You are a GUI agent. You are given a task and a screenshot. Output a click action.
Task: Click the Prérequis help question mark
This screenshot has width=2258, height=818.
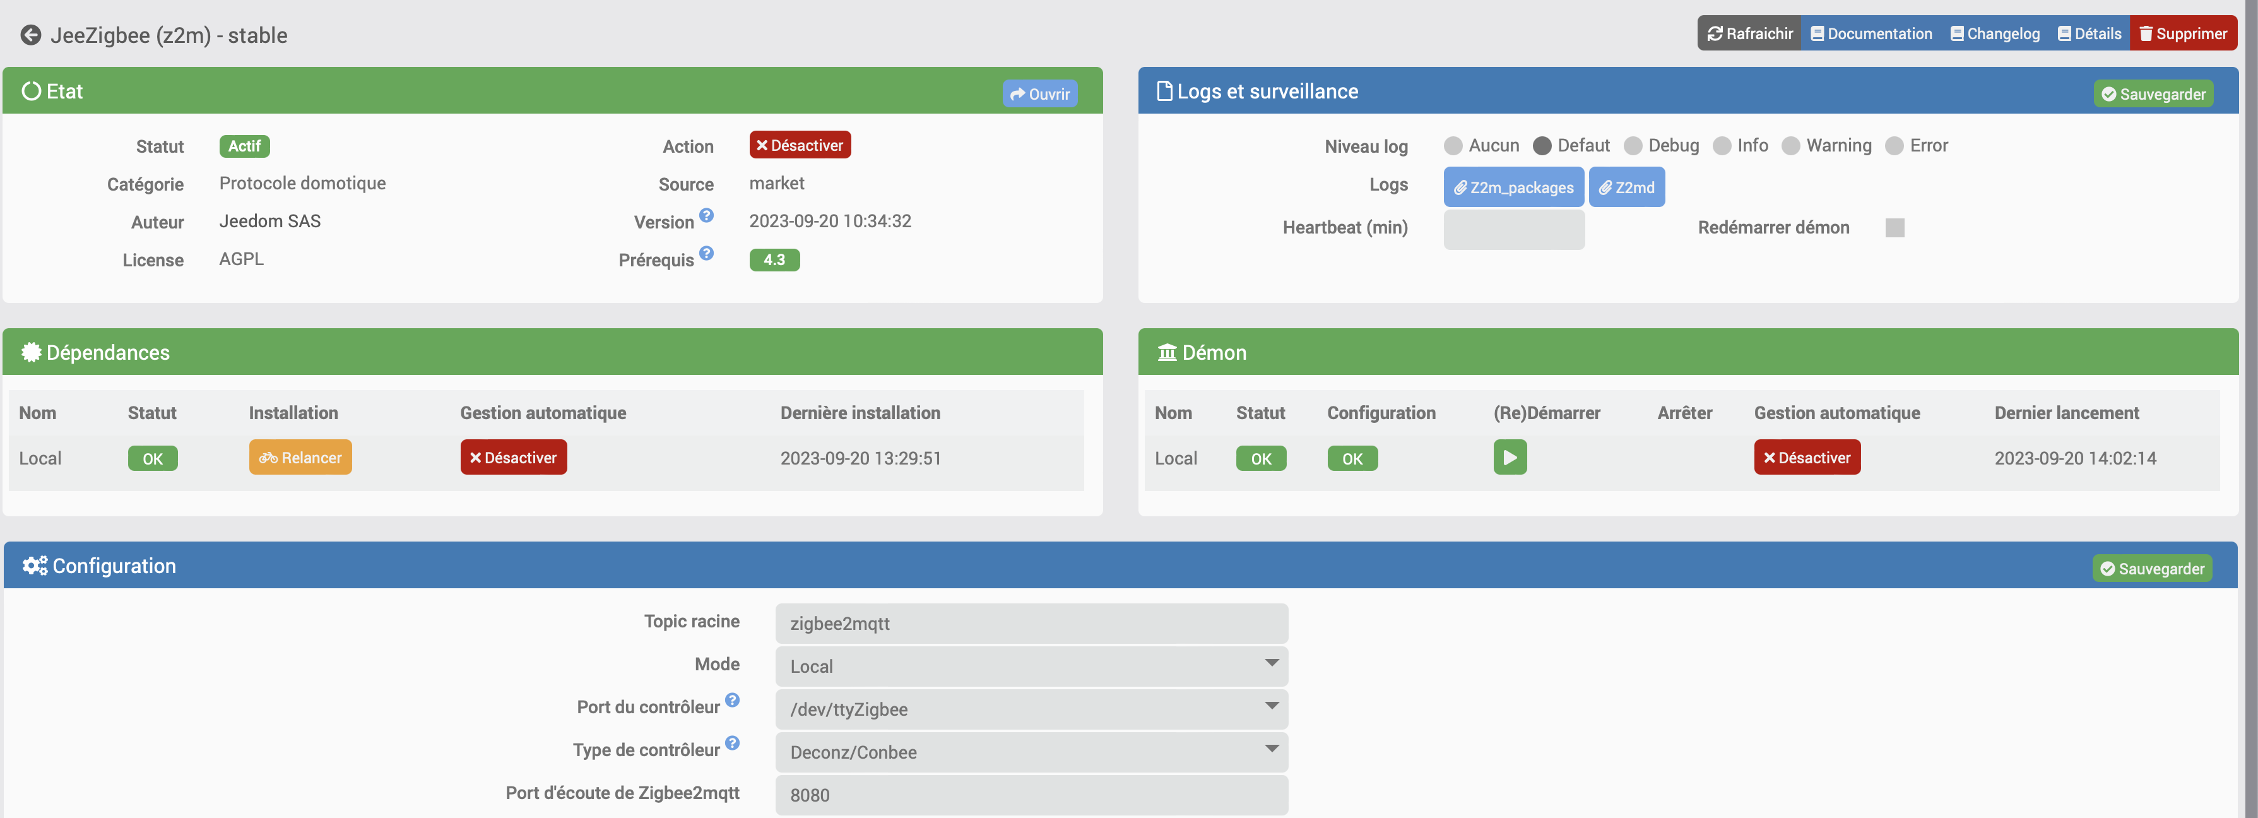(707, 252)
